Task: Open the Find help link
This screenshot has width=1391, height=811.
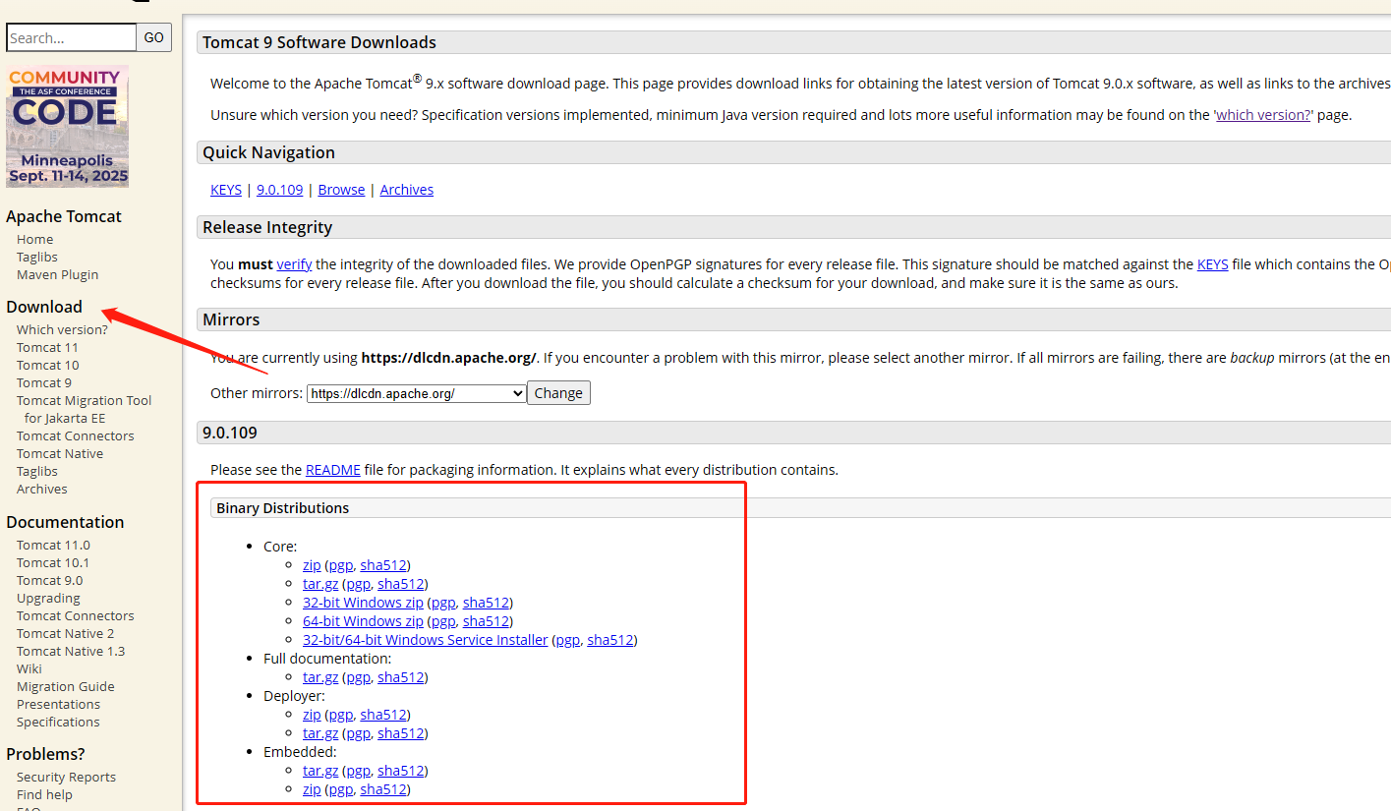Action: [44, 794]
